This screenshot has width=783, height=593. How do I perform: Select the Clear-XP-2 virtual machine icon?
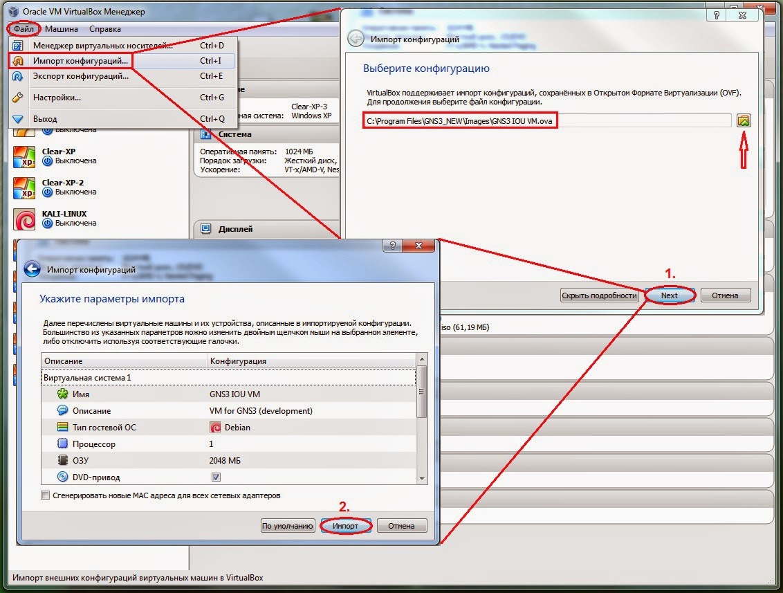click(24, 188)
